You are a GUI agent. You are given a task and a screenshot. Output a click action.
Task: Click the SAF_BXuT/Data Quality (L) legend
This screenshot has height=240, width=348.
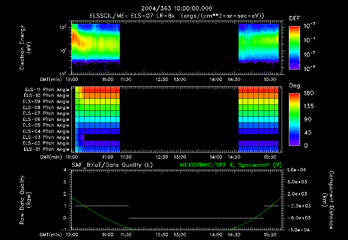(x=112, y=165)
